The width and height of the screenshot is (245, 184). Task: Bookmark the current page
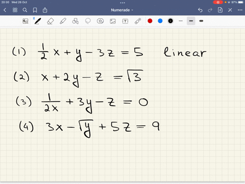(35, 10)
